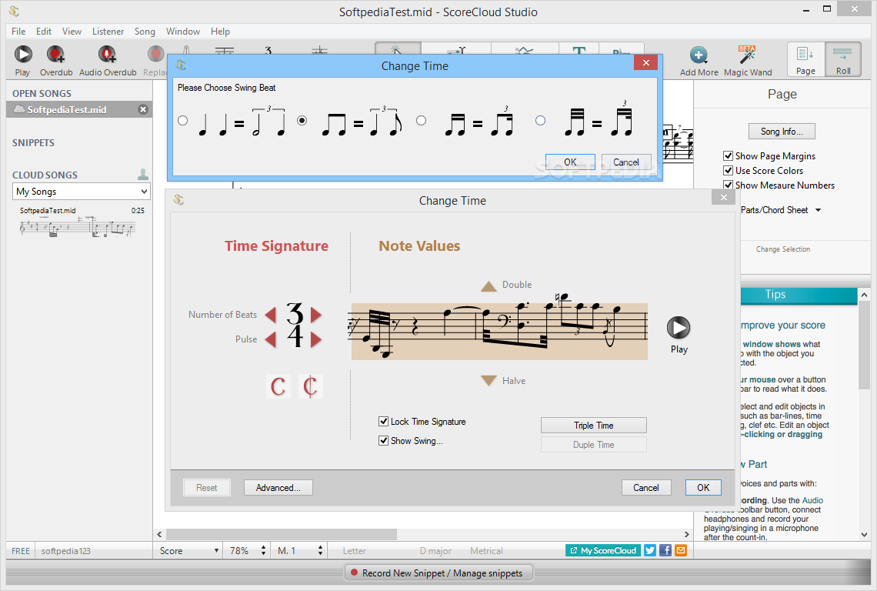
Task: Select the SoftpediaTest.mid cloud song thumbnail
Action: pyautogui.click(x=78, y=222)
